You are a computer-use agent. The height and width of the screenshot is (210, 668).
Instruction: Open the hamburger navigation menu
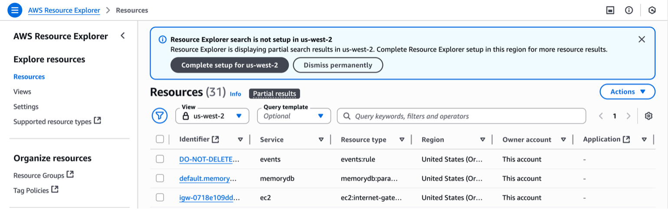pyautogui.click(x=14, y=10)
